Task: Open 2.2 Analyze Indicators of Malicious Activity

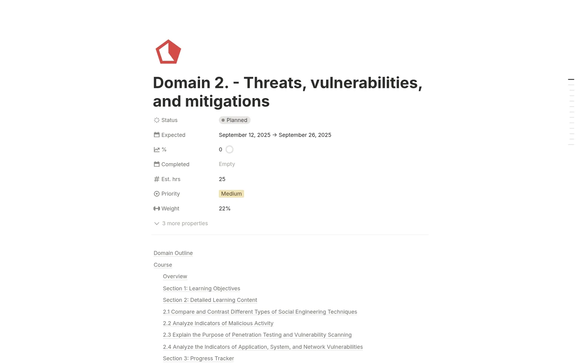Action: (218, 323)
